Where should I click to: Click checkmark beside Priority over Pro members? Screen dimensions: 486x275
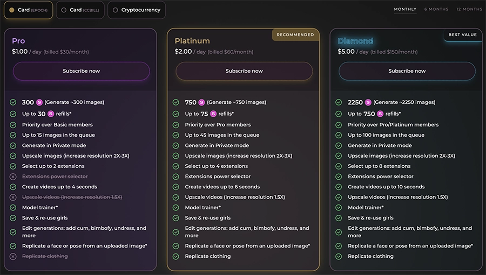coord(175,125)
